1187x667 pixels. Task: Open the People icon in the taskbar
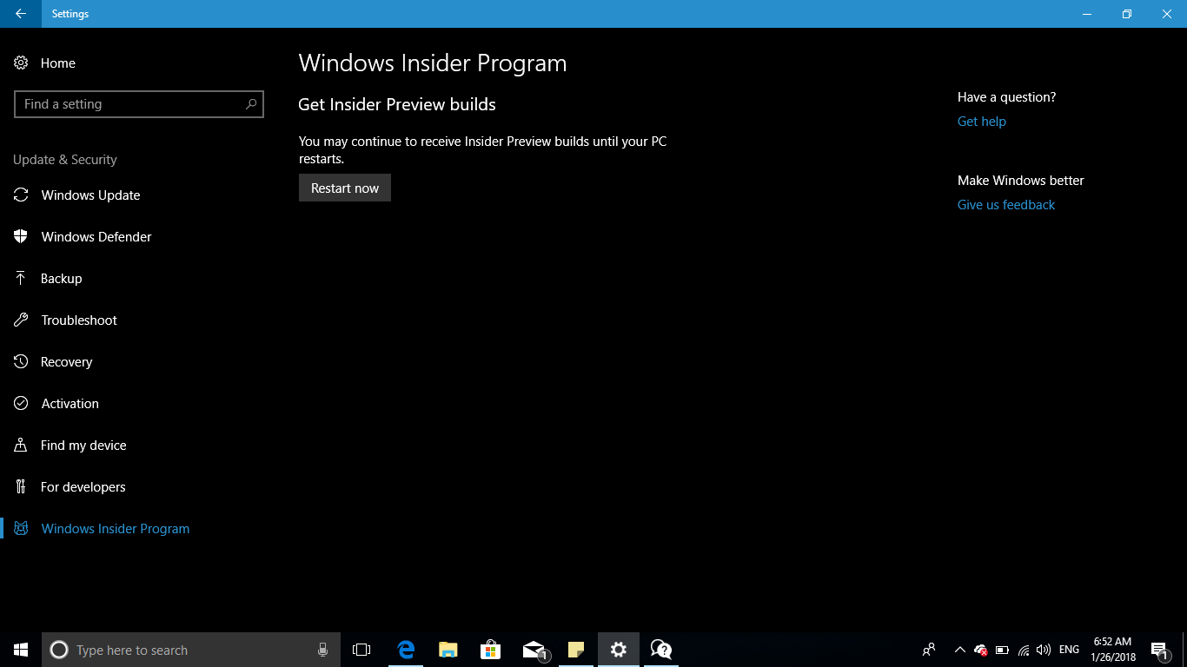pyautogui.click(x=929, y=650)
